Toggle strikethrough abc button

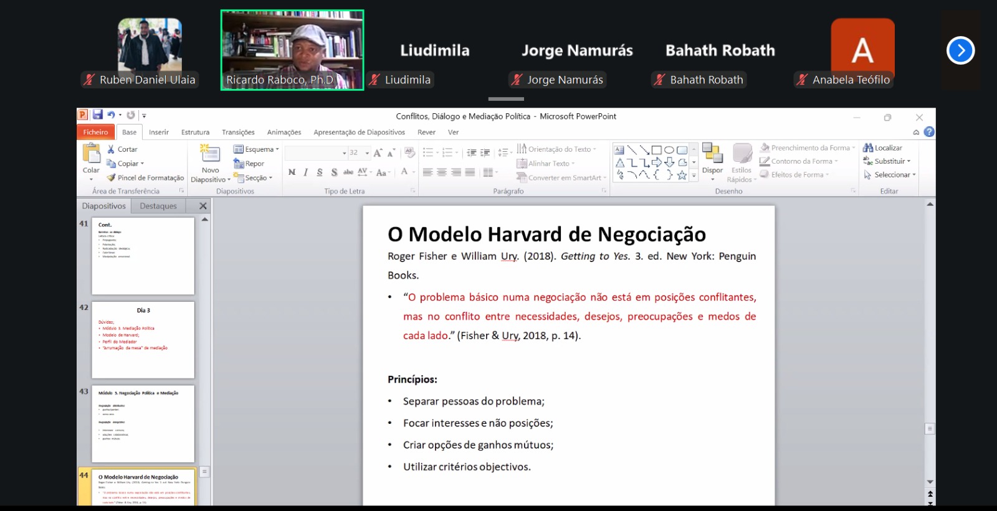click(x=348, y=172)
